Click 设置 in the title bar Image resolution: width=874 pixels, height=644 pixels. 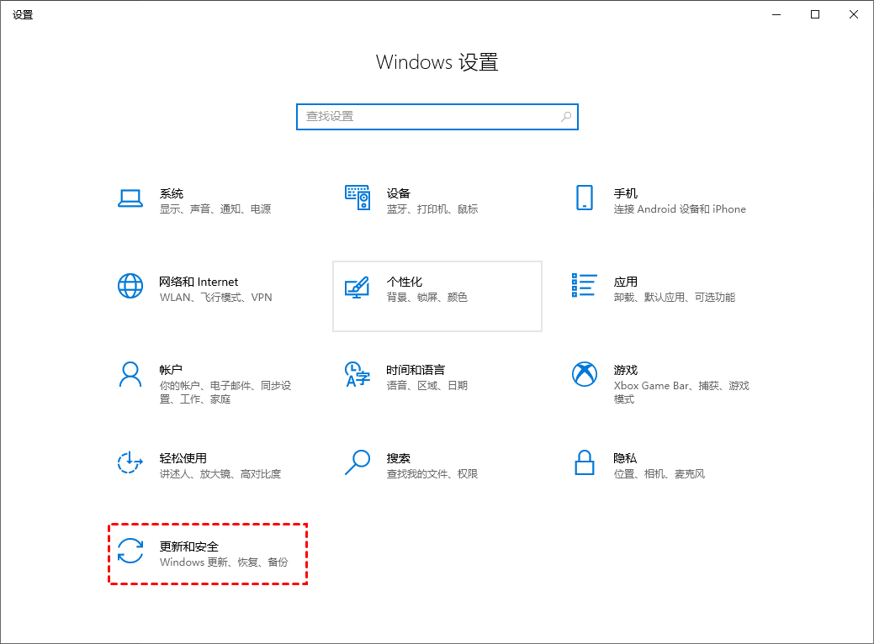23,14
